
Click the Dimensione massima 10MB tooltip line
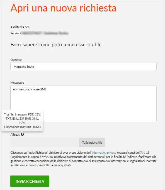point(22,127)
